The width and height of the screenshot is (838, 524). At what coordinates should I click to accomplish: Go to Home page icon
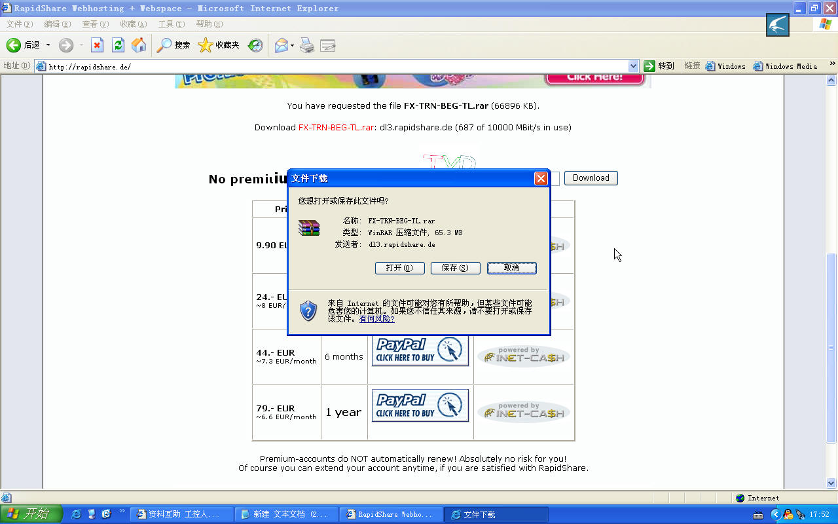click(139, 45)
